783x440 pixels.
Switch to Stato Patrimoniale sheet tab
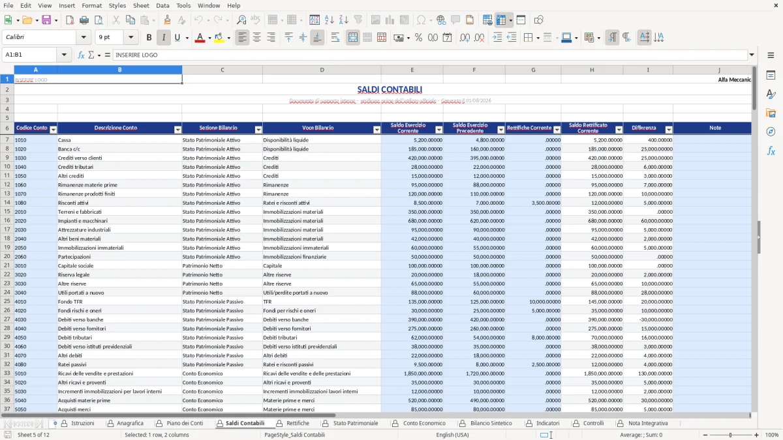[x=356, y=423]
